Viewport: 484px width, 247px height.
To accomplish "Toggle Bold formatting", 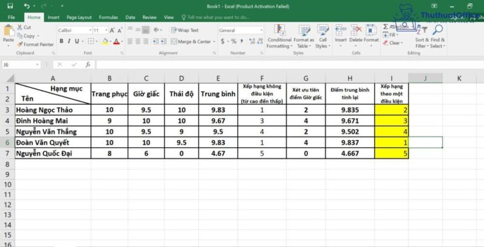I will click(x=62, y=41).
